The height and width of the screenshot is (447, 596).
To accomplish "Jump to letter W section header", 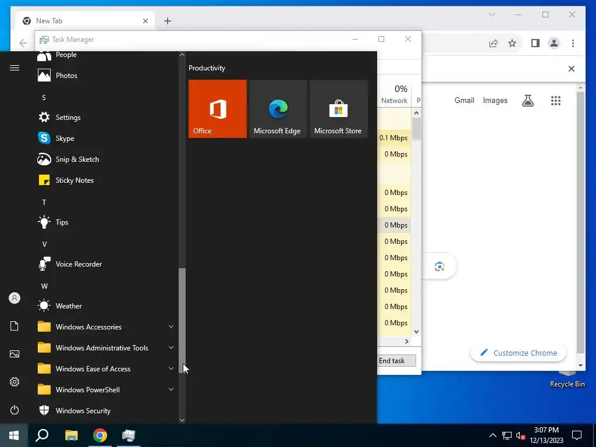I will pyautogui.click(x=44, y=286).
